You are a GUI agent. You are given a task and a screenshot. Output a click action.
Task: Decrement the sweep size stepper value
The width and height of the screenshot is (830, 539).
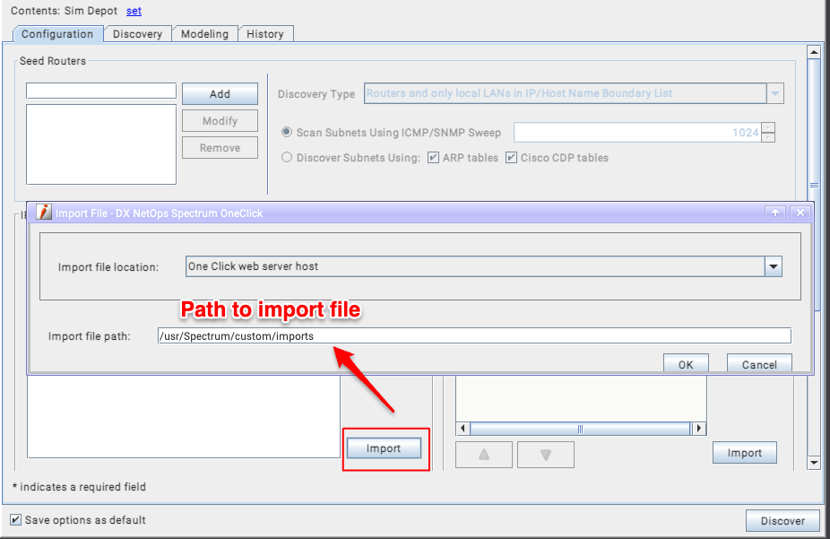pos(768,137)
